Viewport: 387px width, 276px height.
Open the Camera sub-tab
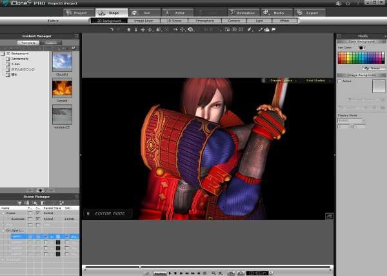pyautogui.click(x=234, y=21)
